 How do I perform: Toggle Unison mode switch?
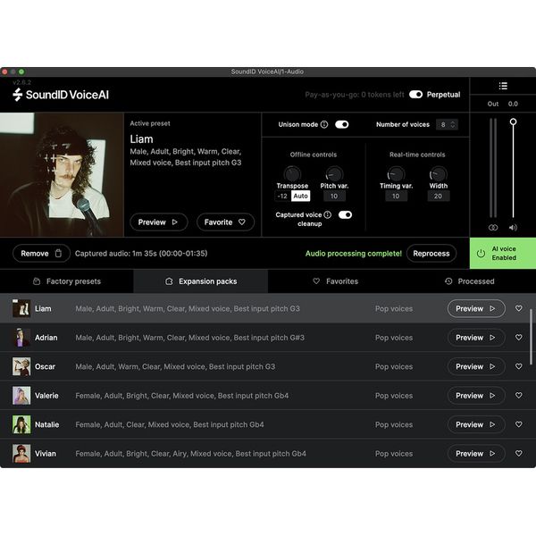pyautogui.click(x=342, y=124)
